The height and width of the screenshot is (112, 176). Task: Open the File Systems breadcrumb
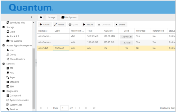pos(69,17)
